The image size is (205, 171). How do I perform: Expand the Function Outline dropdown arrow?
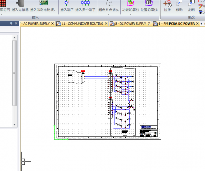[x=130, y=14]
